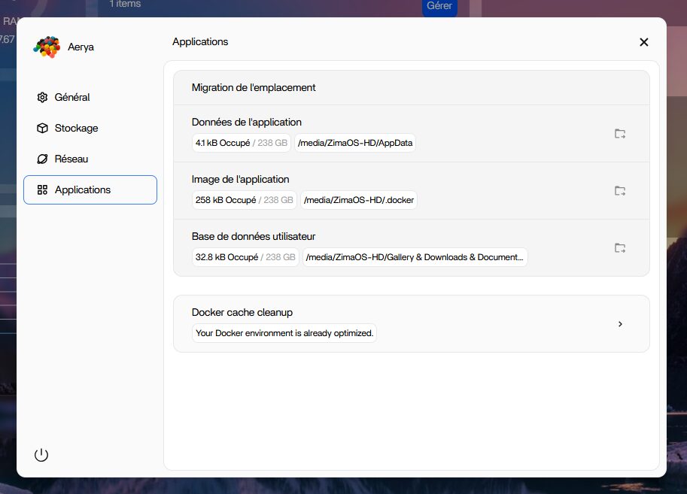
Task: Expand Docker cache cleanup with the chevron
Action: (620, 324)
